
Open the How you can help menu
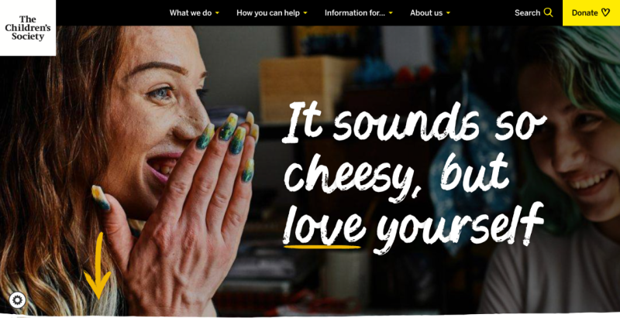click(x=268, y=12)
